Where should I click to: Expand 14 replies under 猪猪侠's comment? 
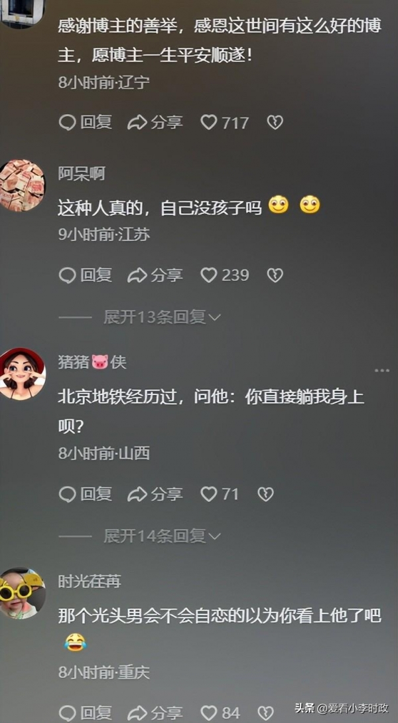click(162, 536)
